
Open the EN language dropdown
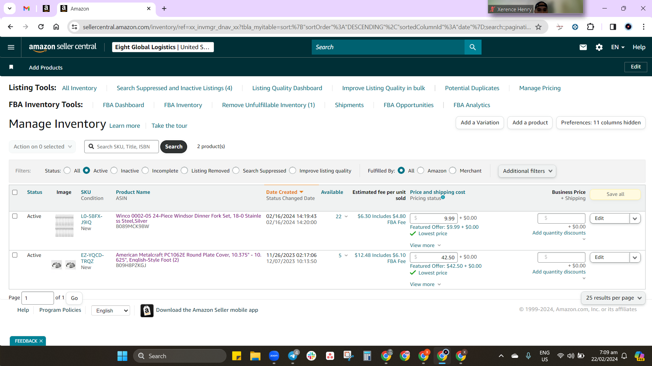[618, 47]
